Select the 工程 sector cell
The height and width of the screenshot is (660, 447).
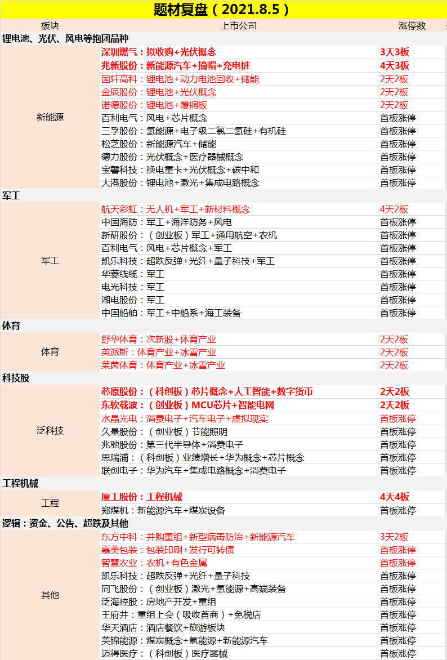(50, 503)
